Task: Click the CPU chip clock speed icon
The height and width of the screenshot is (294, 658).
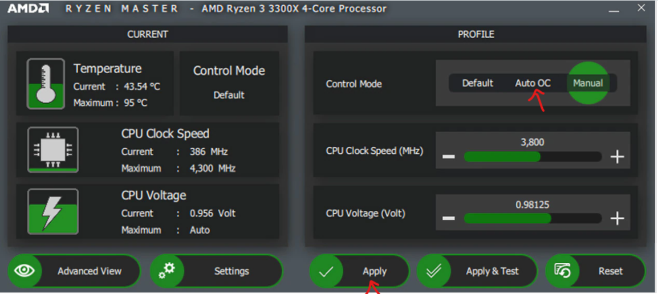Action: tap(53, 150)
